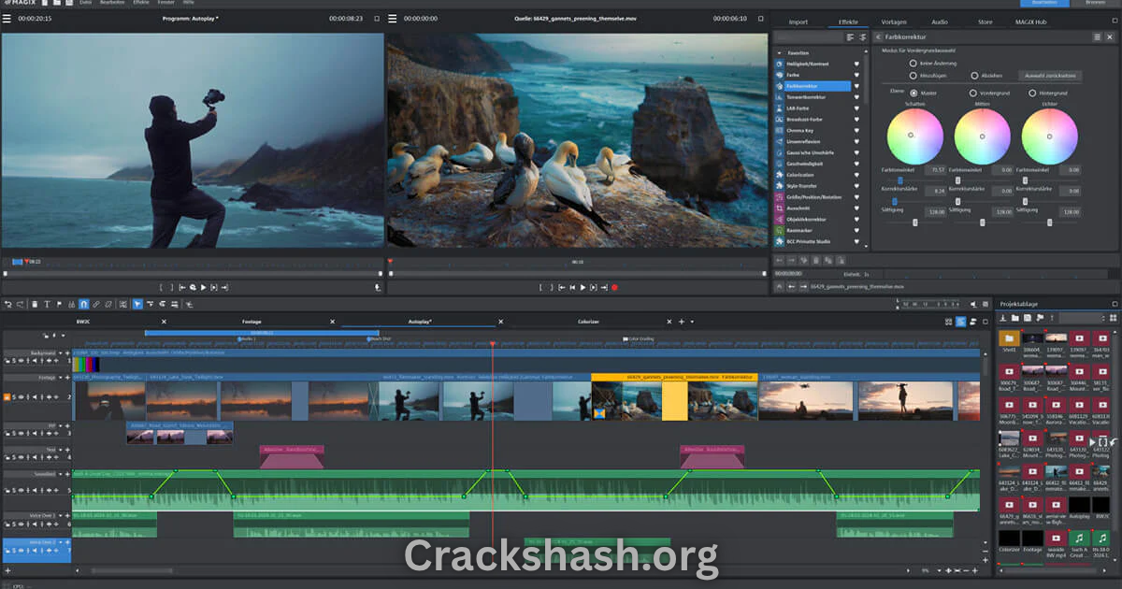This screenshot has height=589, width=1122.
Task: Click the new folder icon in Projektablage toolbar
Action: (1014, 319)
